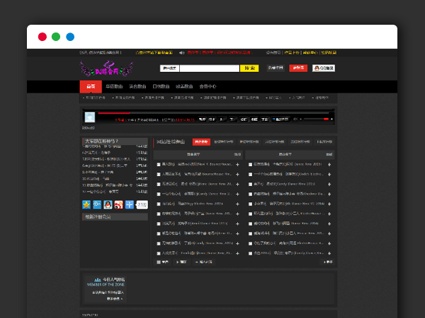Select the second main navigation tab
The width and height of the screenshot is (425, 318).
pyautogui.click(x=113, y=86)
